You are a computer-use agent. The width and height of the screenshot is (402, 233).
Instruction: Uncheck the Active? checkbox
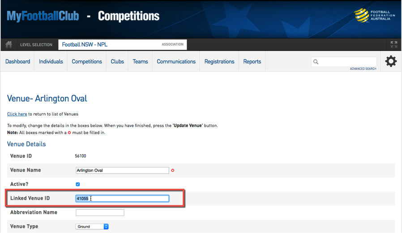point(78,184)
